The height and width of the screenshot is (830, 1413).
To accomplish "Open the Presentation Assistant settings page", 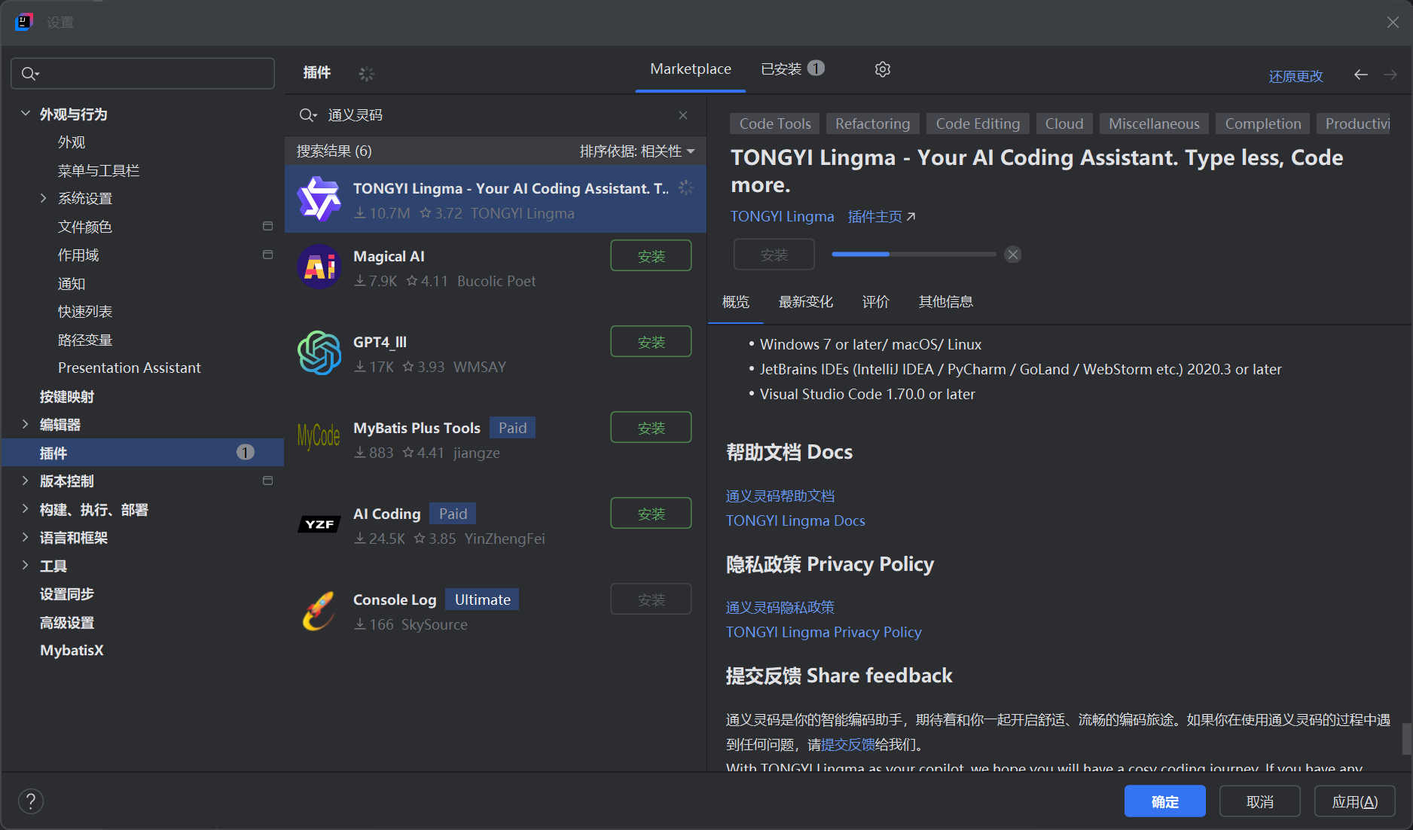I will click(x=130, y=368).
